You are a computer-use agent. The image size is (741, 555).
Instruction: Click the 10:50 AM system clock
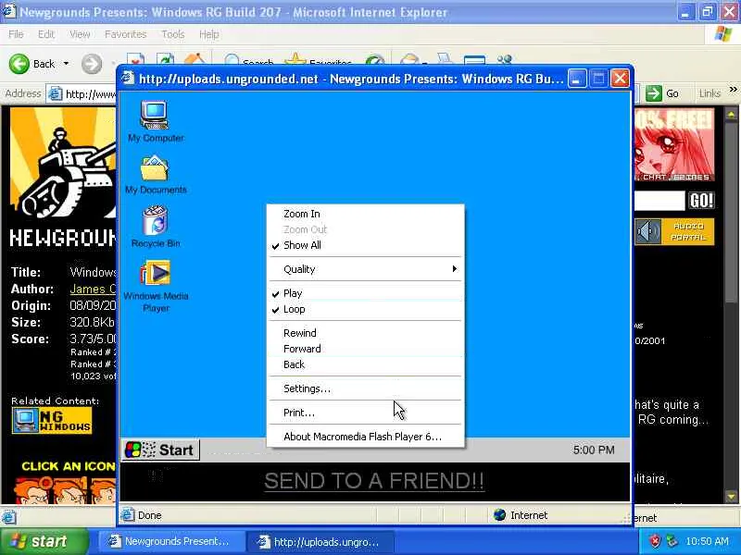[707, 541]
